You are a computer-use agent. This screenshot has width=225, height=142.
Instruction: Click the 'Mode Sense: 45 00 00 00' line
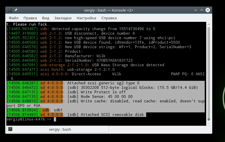click(x=70, y=97)
